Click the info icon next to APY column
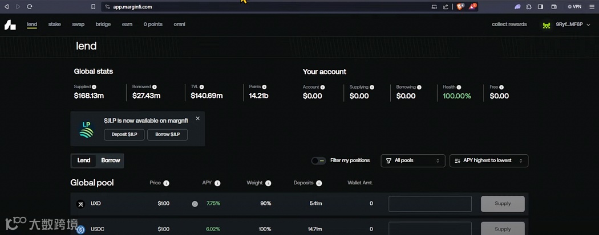Screen dimensions: 599x235 coord(217,183)
